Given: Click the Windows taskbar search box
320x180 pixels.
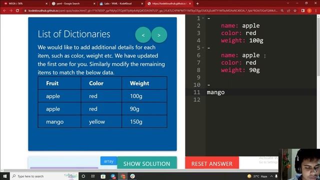Looking at the screenshot, I should pyautogui.click(x=44, y=176).
